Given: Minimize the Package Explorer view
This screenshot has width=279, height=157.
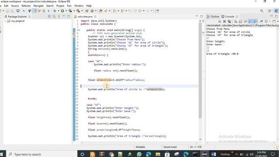Looking at the screenshot, I should click(64, 17).
